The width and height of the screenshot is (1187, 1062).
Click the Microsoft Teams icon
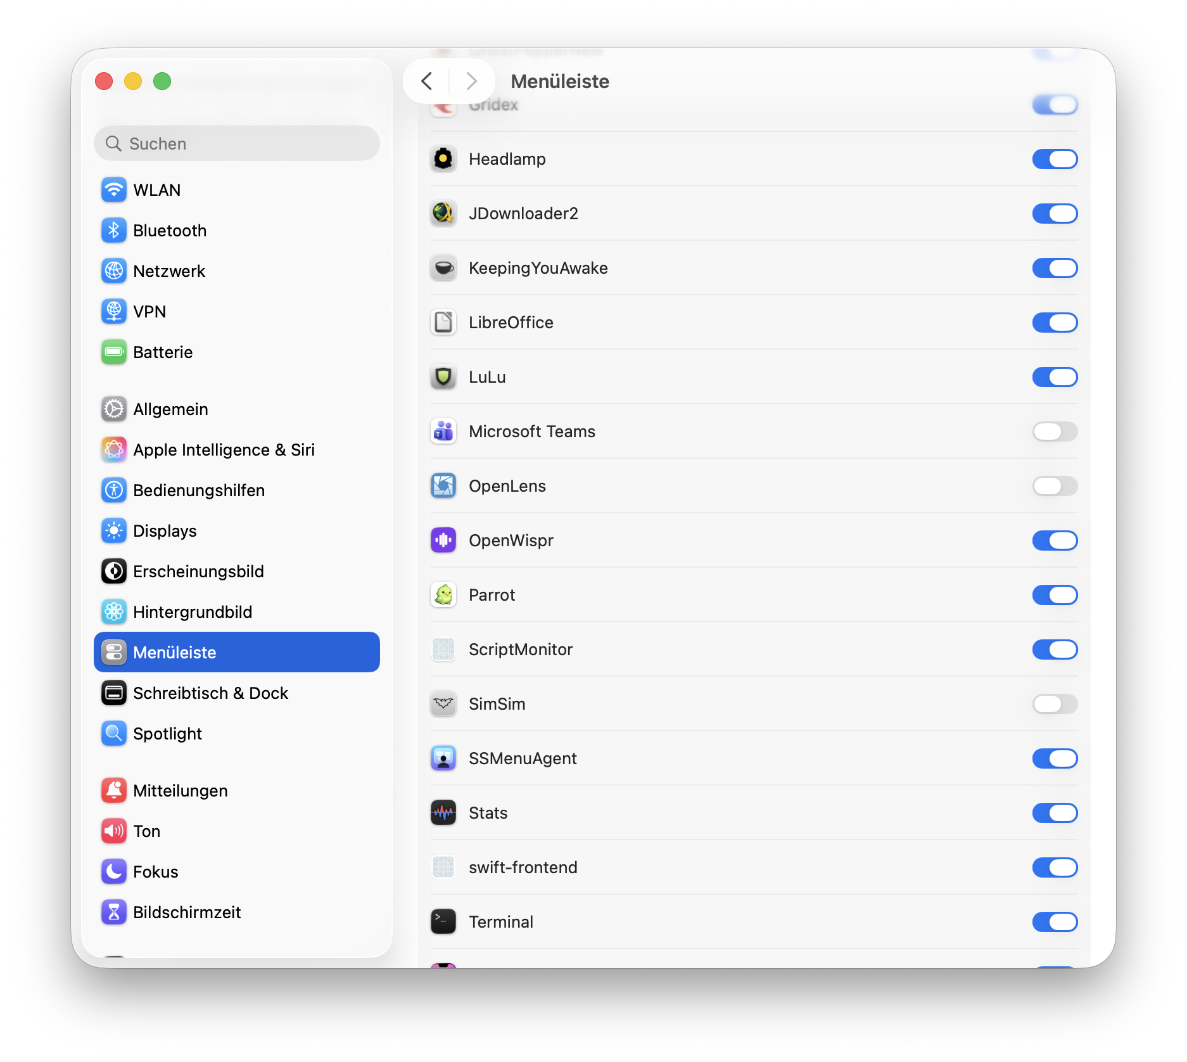coord(443,432)
